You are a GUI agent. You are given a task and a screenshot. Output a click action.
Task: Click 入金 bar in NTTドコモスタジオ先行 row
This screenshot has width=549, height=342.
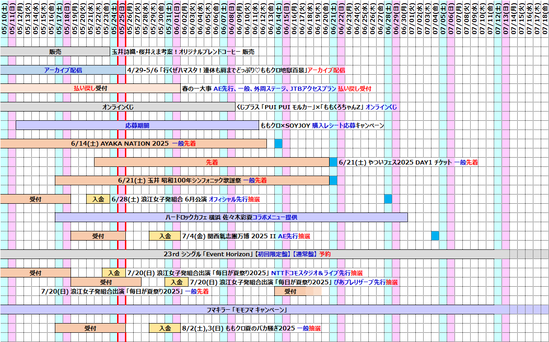114,273
